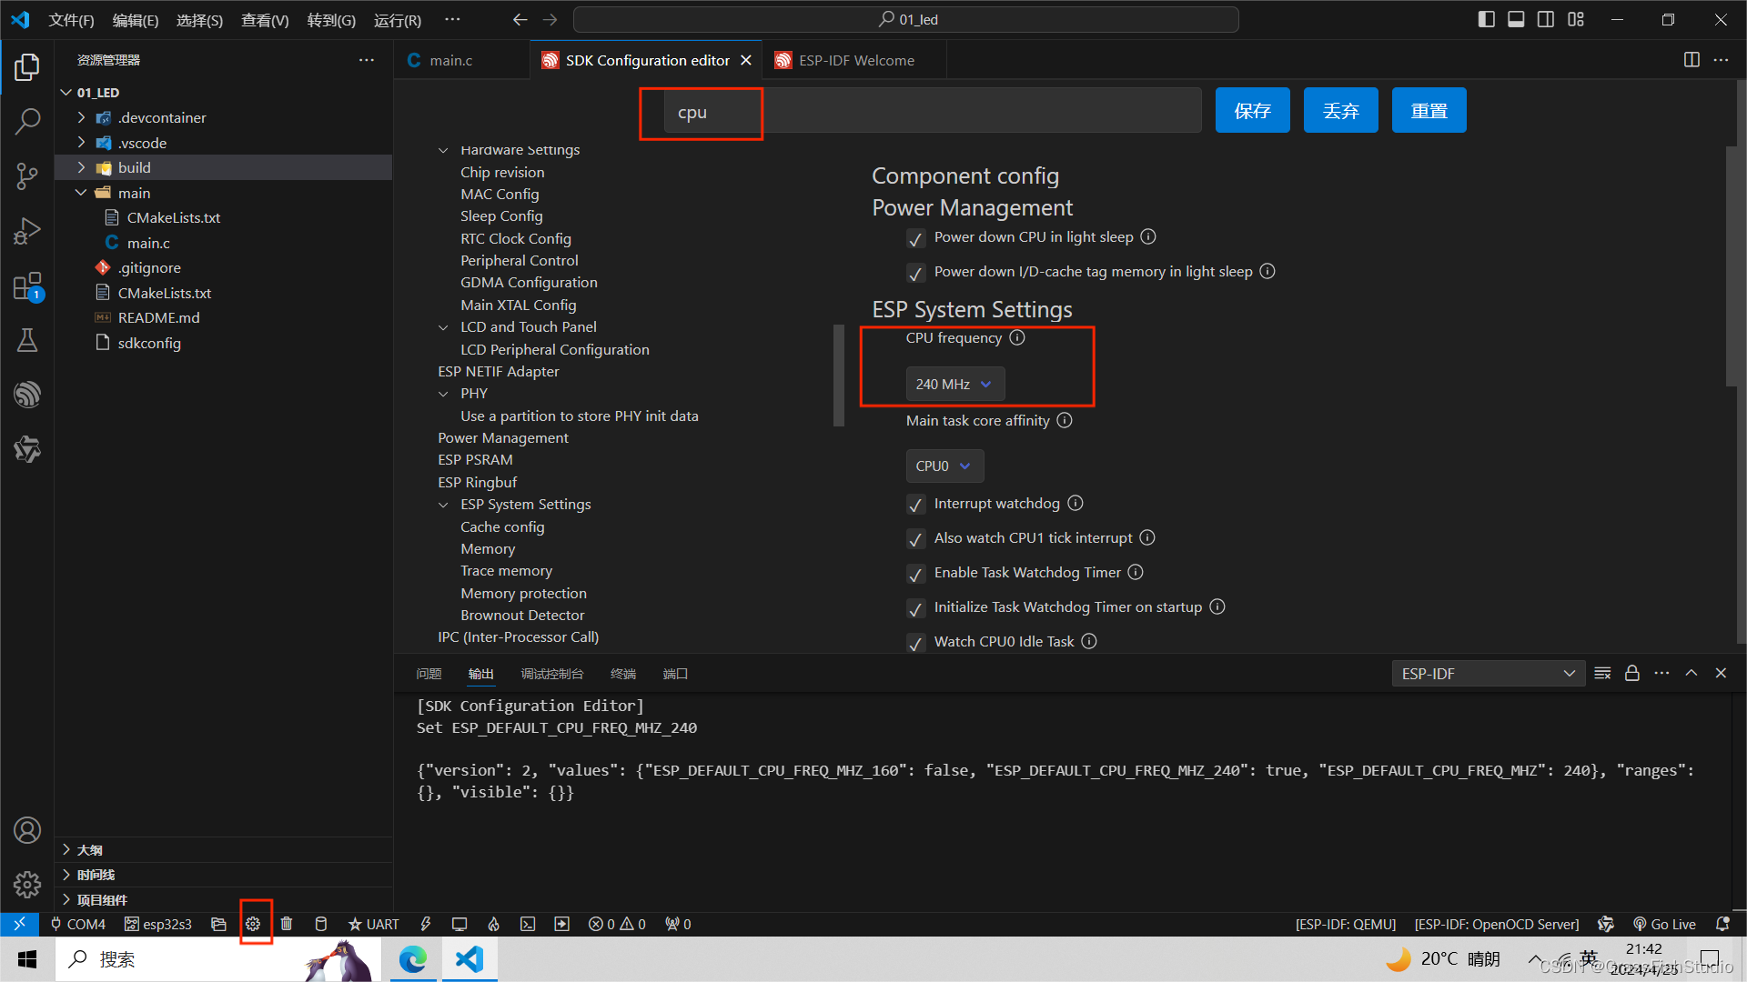Click the full clean trash icon
The height and width of the screenshot is (982, 1747).
(x=287, y=924)
